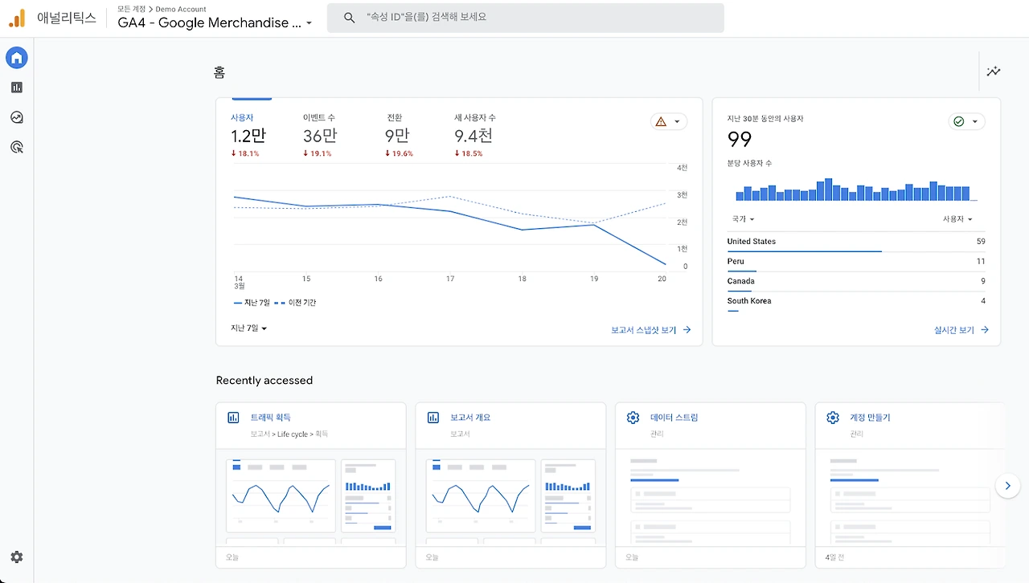Open the 실시간 보기 link
This screenshot has height=583, width=1029.
click(x=961, y=330)
